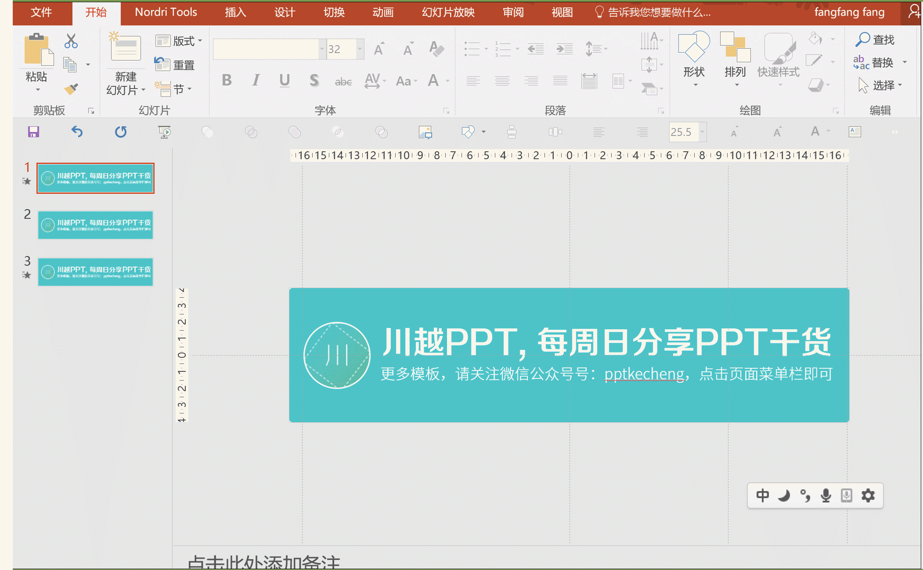Open IME settings gear icon
This screenshot has width=923, height=570.
[x=868, y=495]
